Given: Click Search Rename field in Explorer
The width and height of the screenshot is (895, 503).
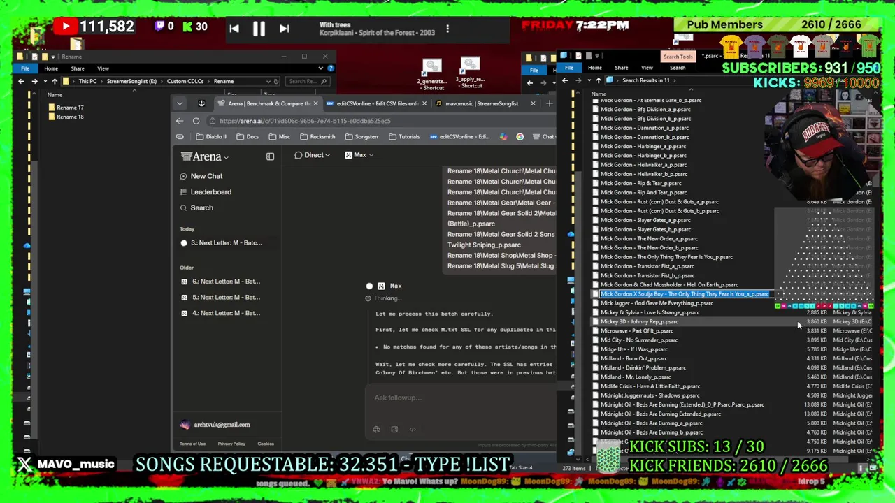Looking at the screenshot, I should tap(308, 81).
